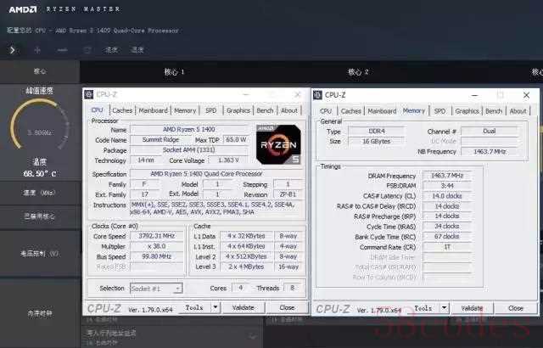
Task: Click the CAS# Latency value 14.0 clocks
Action: pyautogui.click(x=447, y=196)
